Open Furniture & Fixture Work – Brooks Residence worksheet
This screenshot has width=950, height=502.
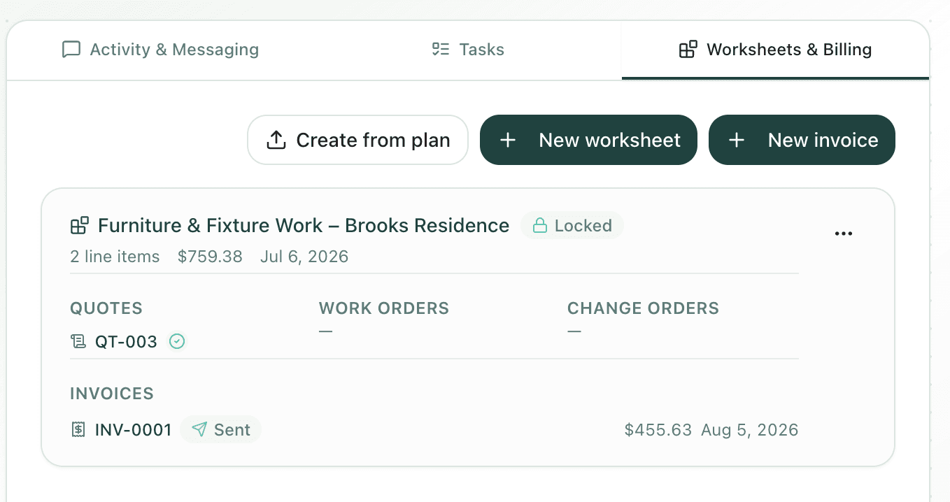304,226
